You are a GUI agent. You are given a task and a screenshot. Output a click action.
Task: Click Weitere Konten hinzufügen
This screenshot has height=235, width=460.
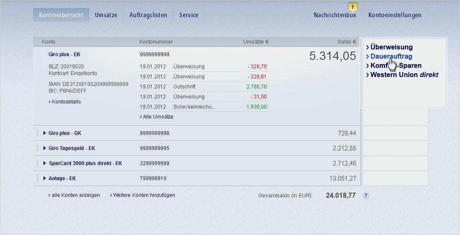tap(144, 195)
